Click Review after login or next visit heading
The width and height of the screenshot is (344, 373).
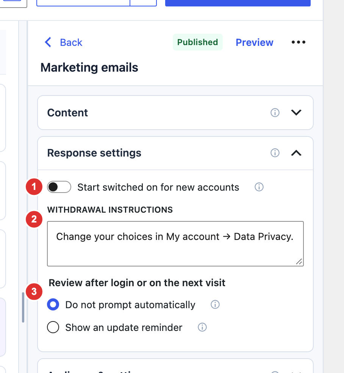[x=137, y=283]
